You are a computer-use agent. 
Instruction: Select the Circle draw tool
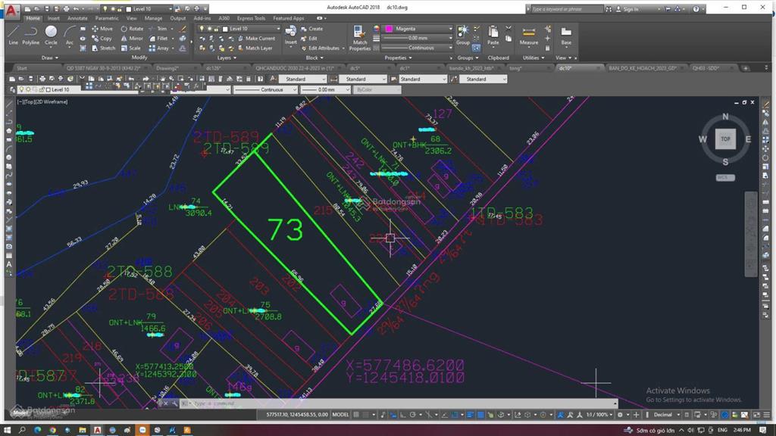pyautogui.click(x=51, y=35)
